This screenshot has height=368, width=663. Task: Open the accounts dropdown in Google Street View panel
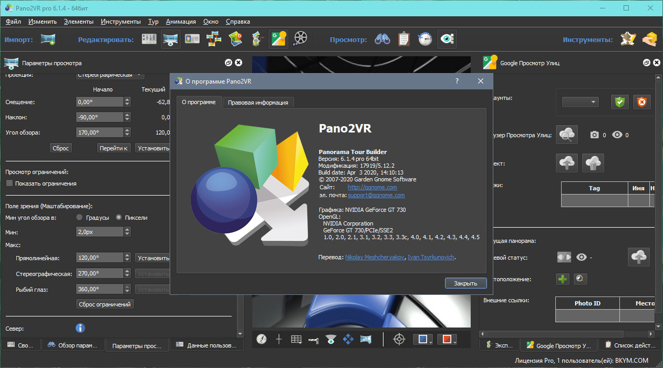581,102
